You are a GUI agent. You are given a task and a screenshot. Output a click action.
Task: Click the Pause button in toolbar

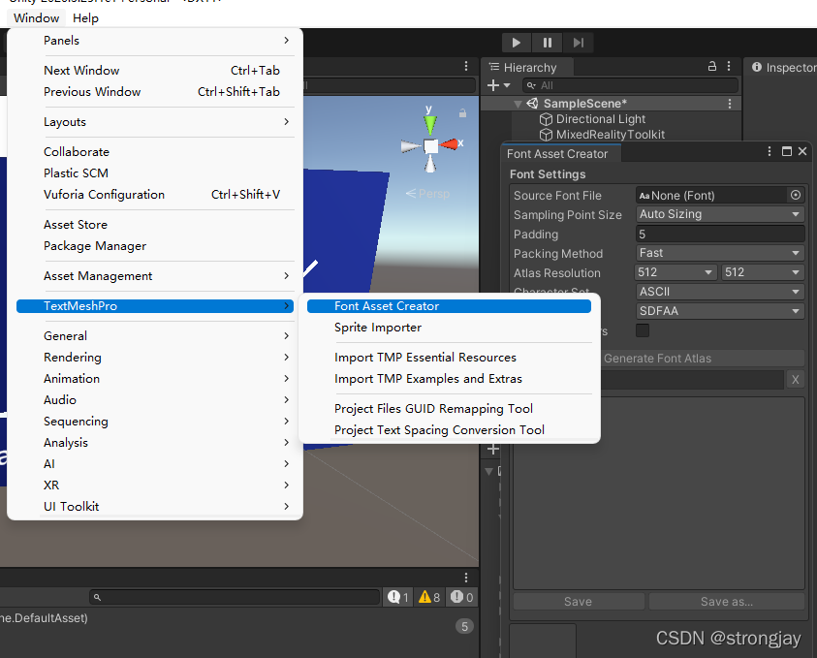point(548,43)
